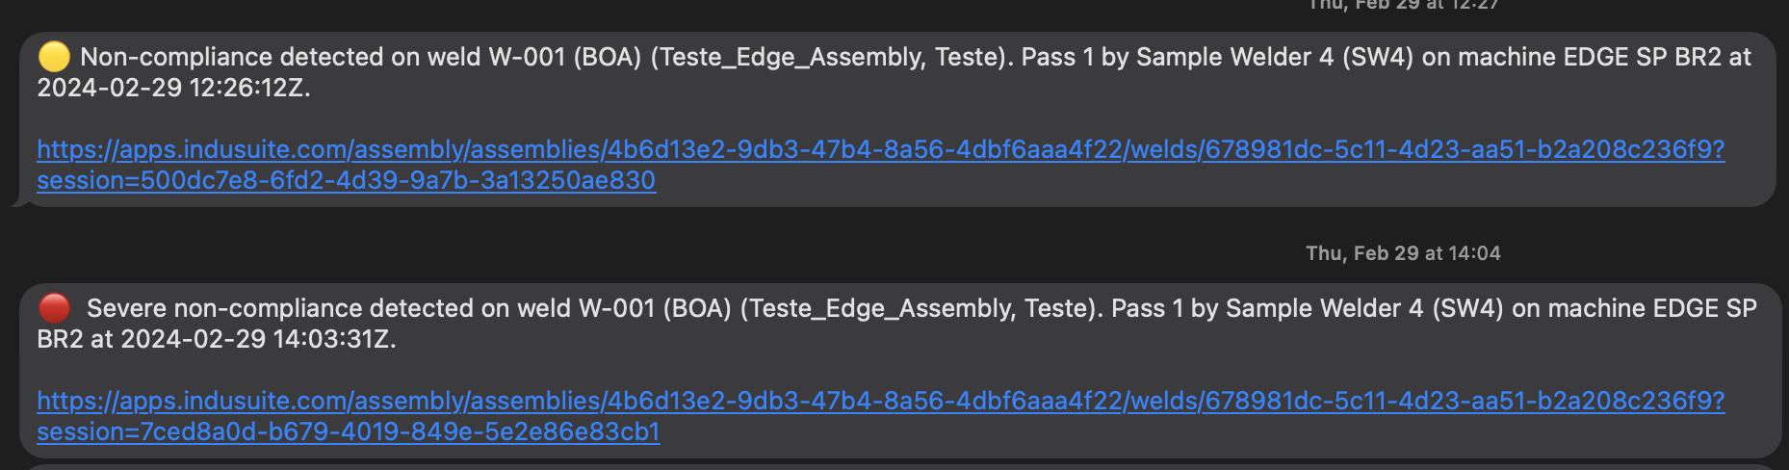Image resolution: width=1789 pixels, height=470 pixels.
Task: Click the '2024-02-29 14:03:31Z' date text
Action: [257, 340]
